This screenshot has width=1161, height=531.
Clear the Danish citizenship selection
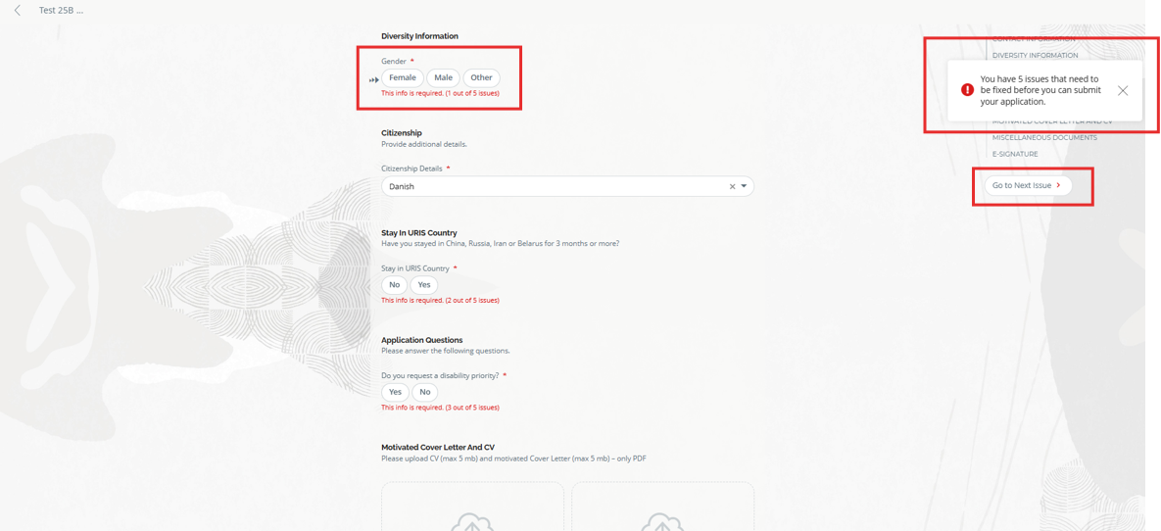click(732, 186)
